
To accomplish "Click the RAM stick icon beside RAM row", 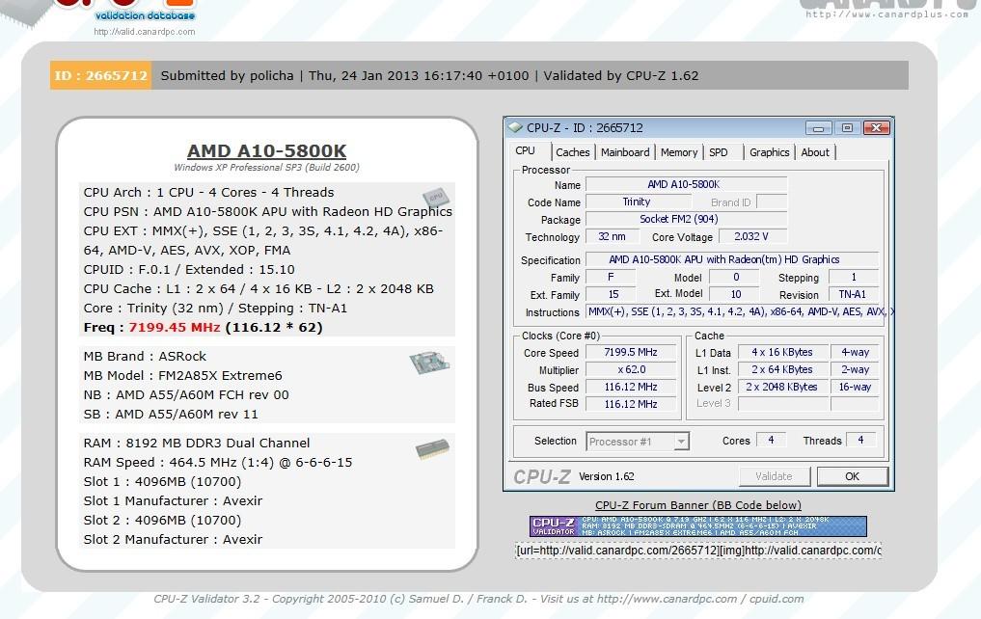I will (432, 449).
